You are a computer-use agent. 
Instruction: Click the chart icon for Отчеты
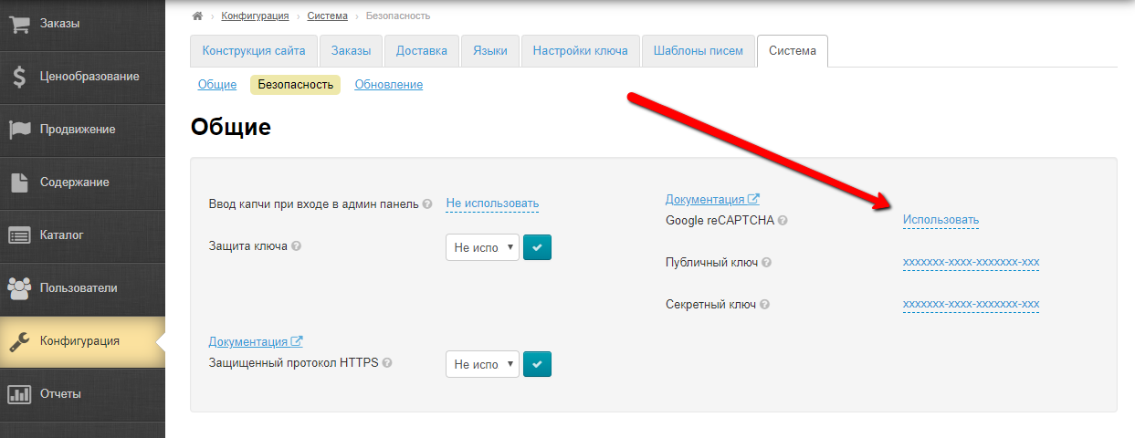coord(20,394)
